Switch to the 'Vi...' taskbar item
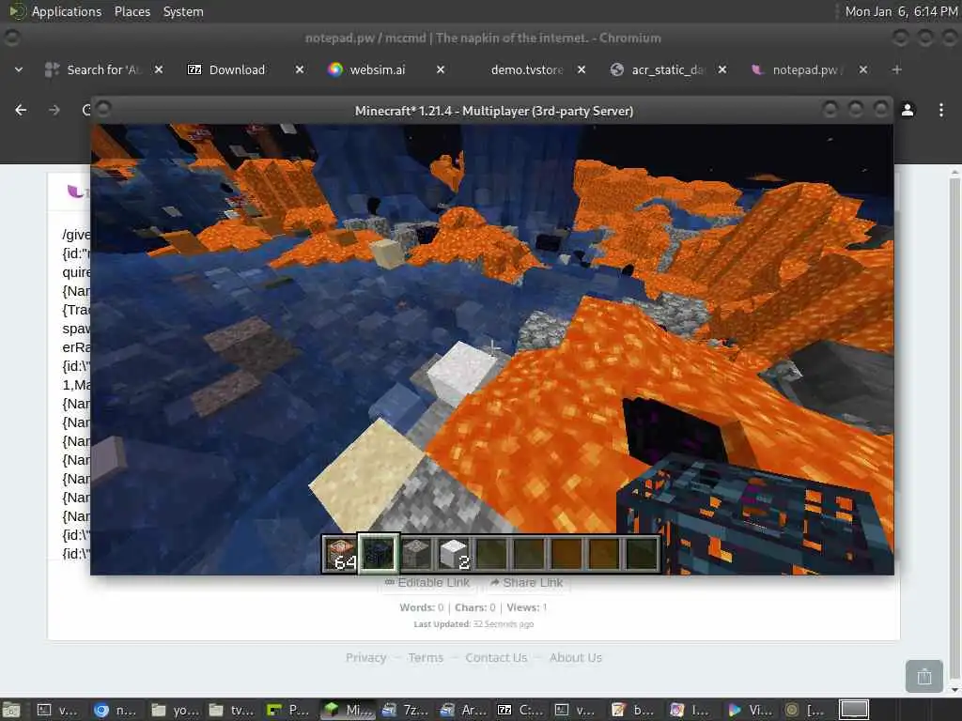 point(750,710)
